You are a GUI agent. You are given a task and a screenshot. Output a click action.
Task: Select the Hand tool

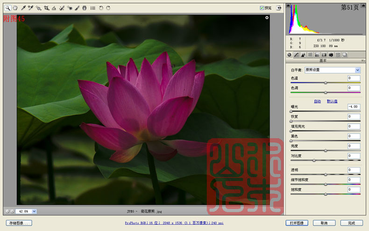15,8
